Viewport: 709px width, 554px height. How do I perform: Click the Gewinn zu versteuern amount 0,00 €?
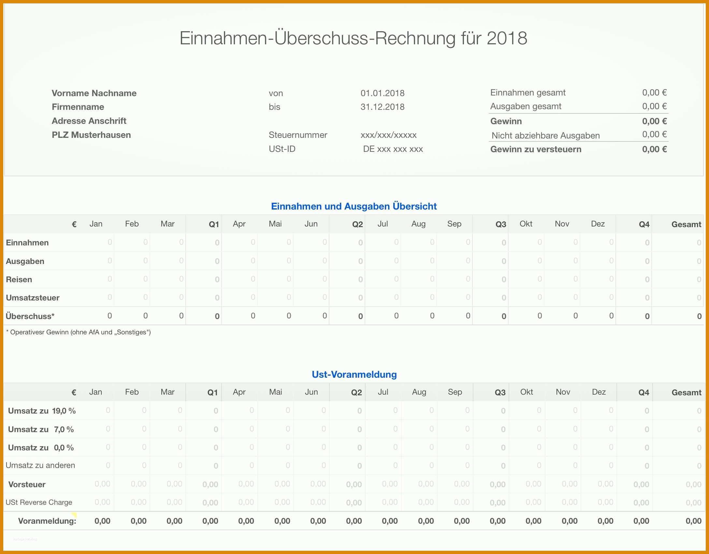coord(654,149)
